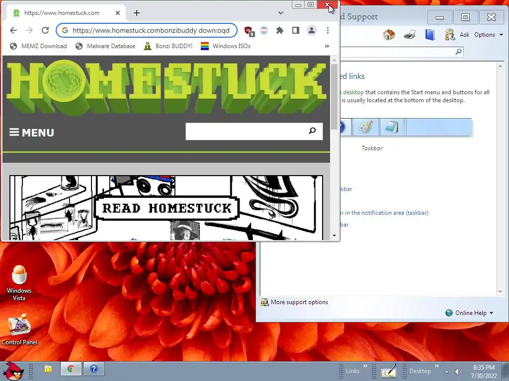Screen dimensions: 509x381
Task: Click More support options
Action: click(295, 302)
